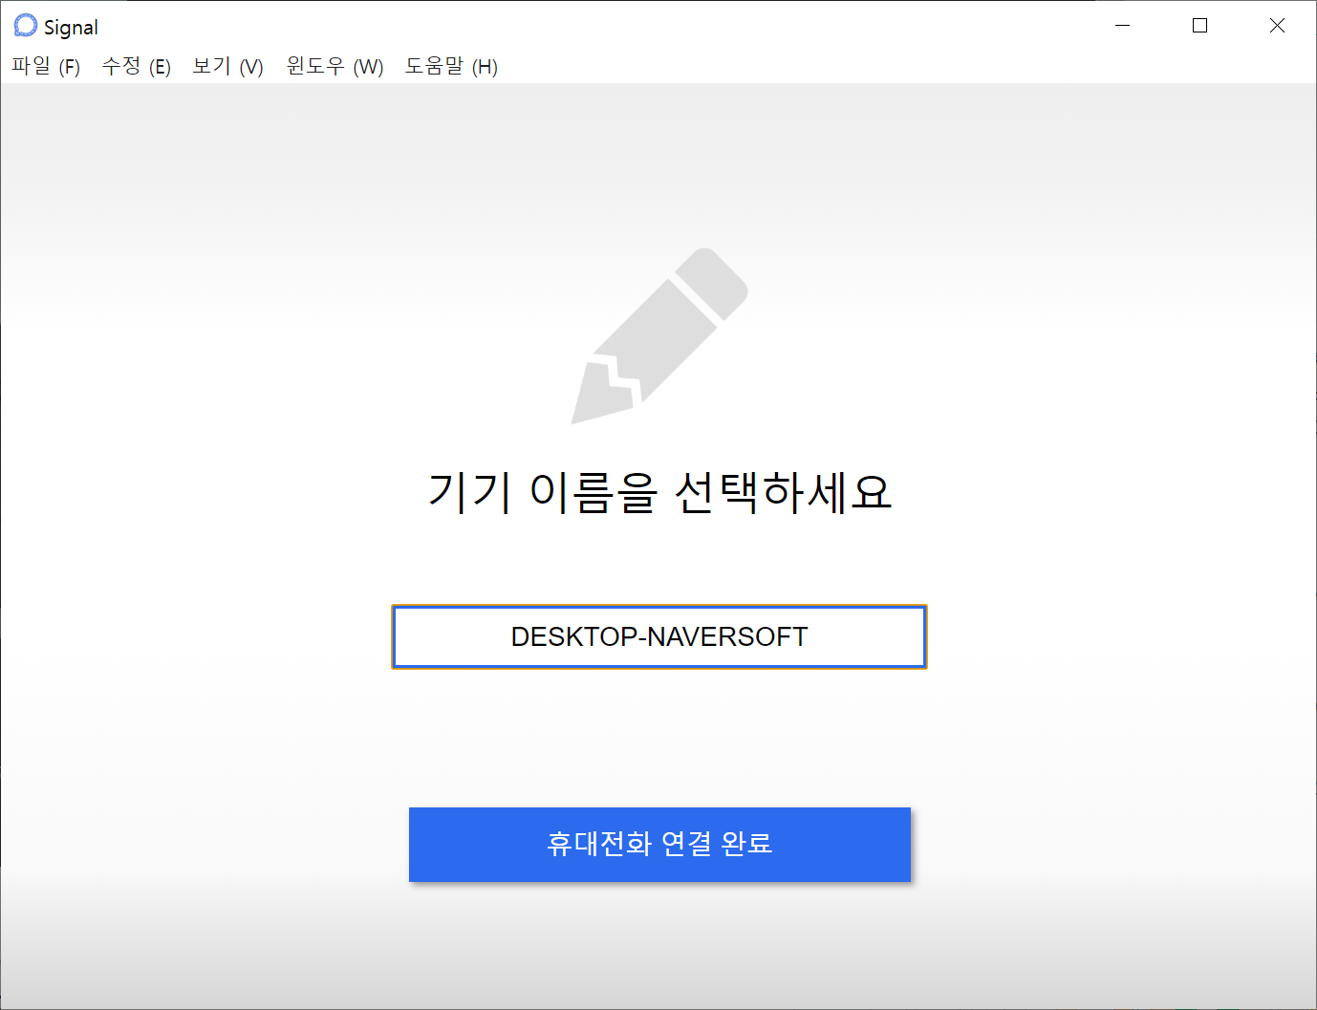Click the device name input field
This screenshot has width=1317, height=1010.
click(x=659, y=636)
